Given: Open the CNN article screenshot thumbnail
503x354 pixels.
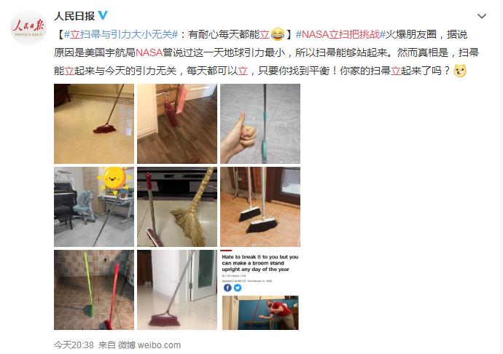Looking at the screenshot, I should (x=260, y=290).
